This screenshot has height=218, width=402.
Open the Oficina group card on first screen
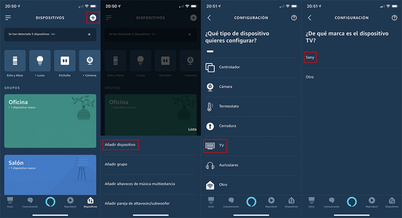pyautogui.click(x=50, y=121)
